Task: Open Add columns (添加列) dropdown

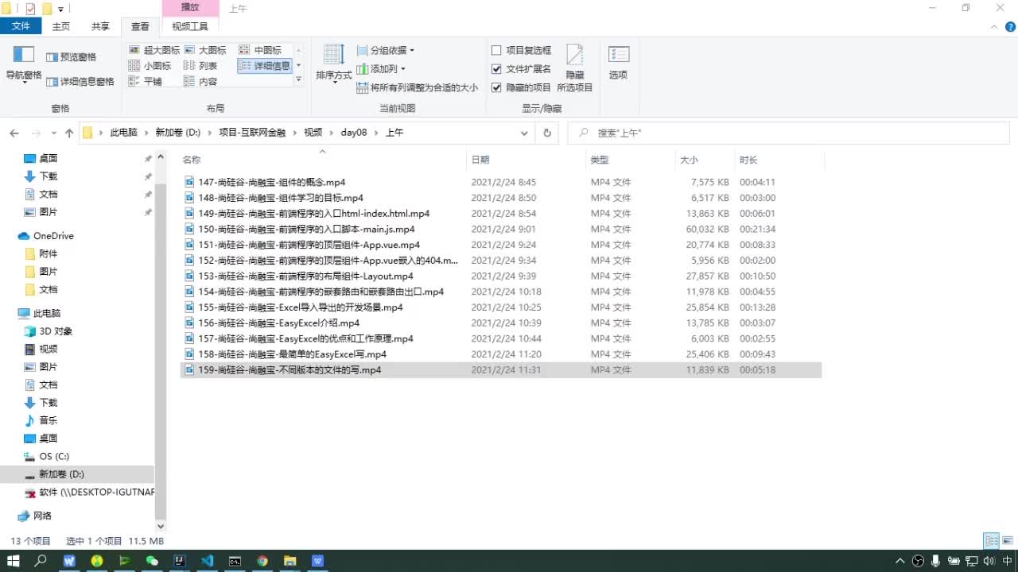Action: click(381, 69)
